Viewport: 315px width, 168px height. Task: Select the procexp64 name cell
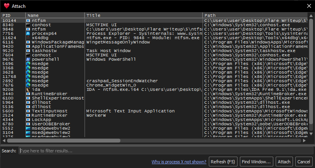[x=44, y=33]
